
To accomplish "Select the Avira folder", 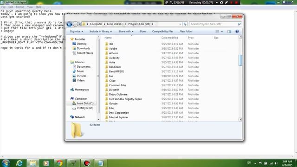I will point(112,62).
